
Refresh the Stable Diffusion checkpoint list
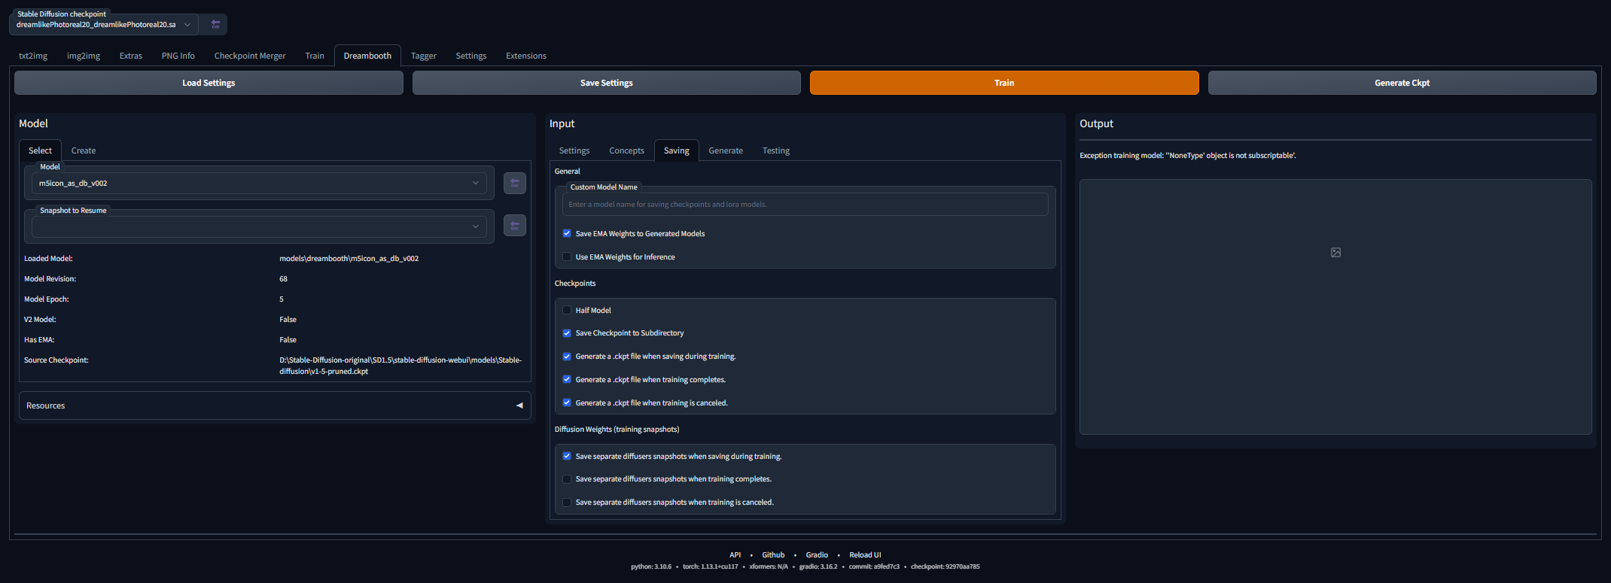pos(215,24)
